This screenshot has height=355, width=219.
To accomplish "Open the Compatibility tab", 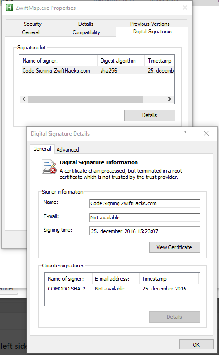I will (86, 32).
